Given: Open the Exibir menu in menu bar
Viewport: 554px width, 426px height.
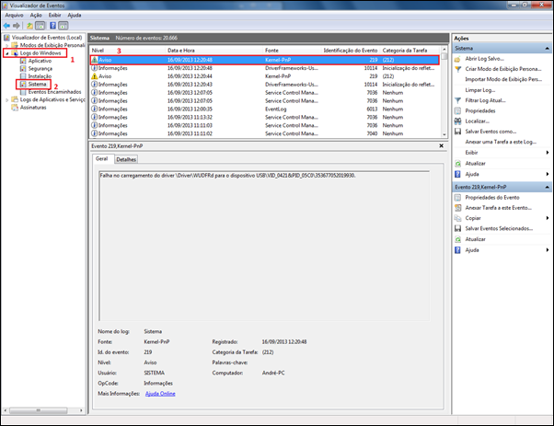Looking at the screenshot, I should (x=55, y=16).
